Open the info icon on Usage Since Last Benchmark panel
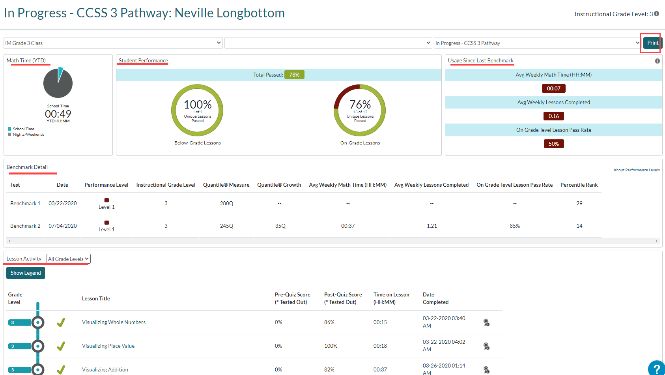 coord(657,61)
